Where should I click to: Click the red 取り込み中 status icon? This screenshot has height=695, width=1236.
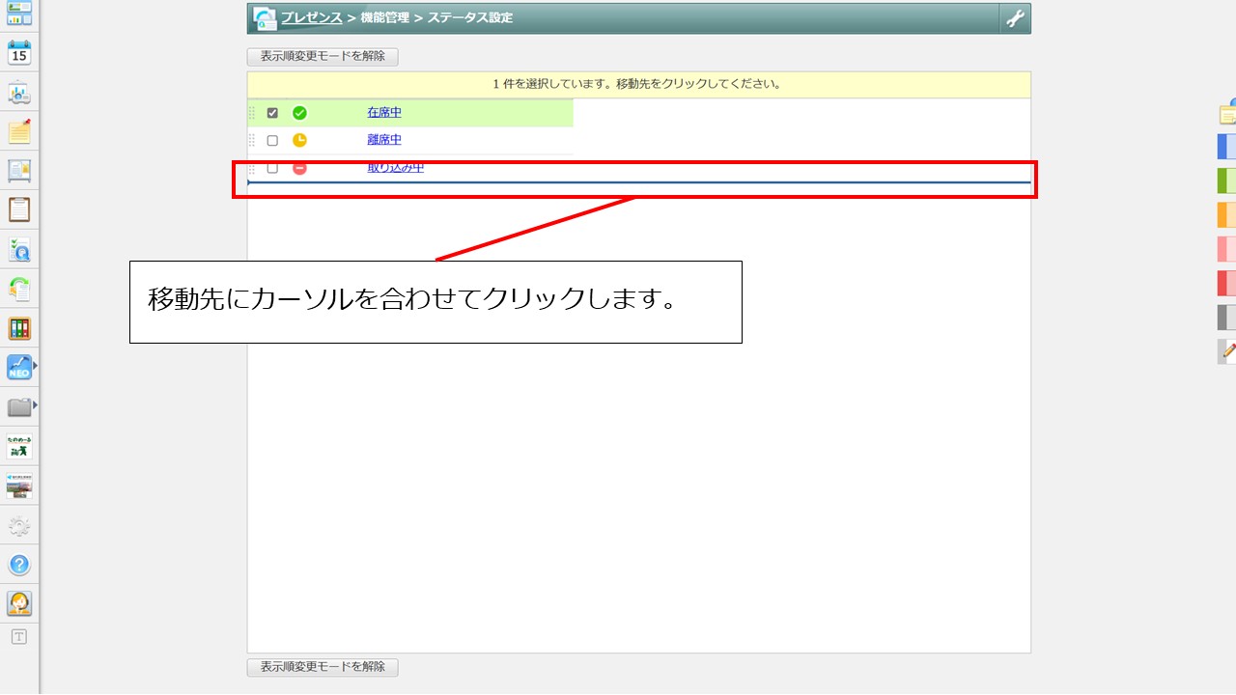point(302,166)
